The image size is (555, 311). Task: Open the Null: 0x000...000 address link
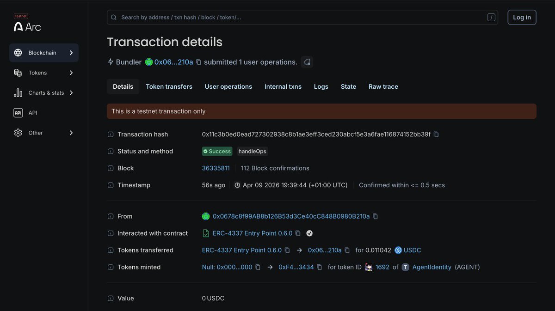(227, 267)
